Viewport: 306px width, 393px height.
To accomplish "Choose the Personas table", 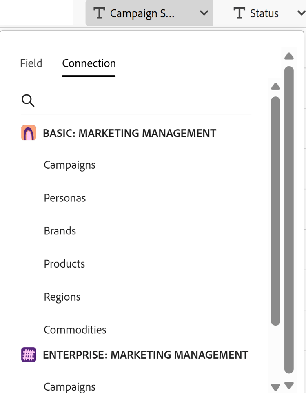I will coord(65,198).
